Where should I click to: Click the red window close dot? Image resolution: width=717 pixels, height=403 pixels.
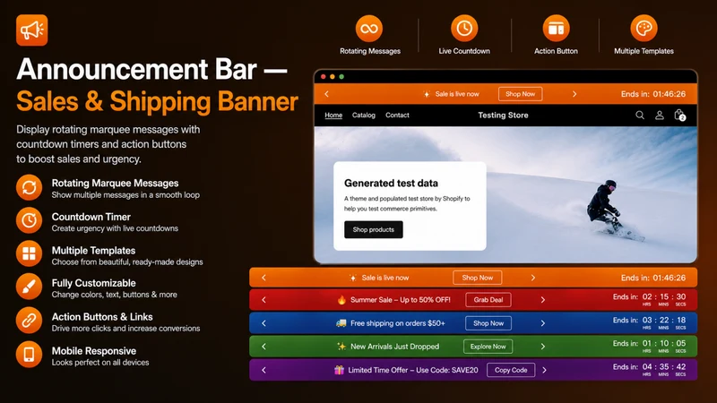point(324,77)
